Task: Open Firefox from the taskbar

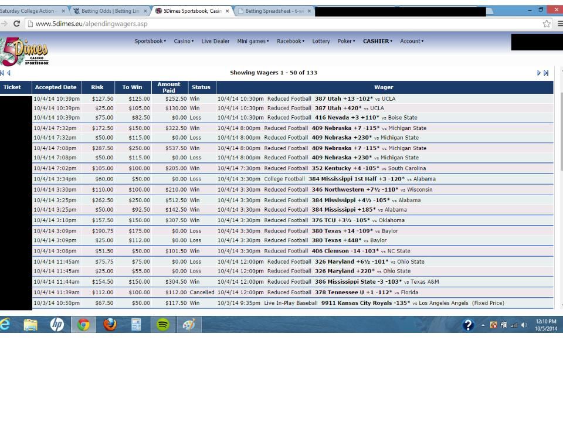Action: [110, 324]
